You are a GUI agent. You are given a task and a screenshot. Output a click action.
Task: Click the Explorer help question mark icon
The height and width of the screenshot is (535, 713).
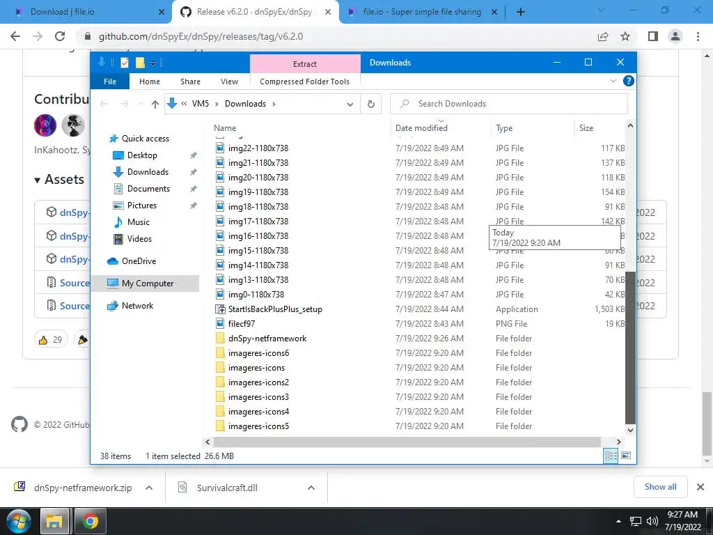629,81
